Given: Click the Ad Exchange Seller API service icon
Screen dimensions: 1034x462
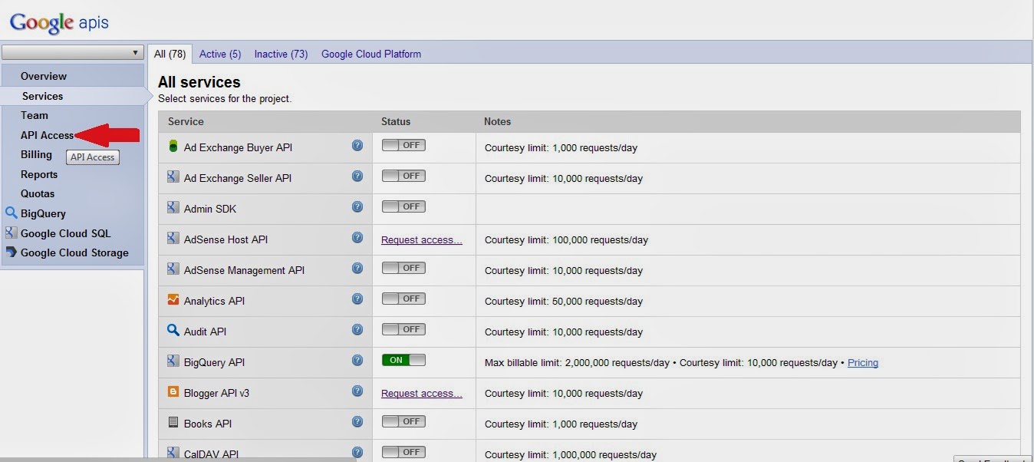Looking at the screenshot, I should 173,177.
